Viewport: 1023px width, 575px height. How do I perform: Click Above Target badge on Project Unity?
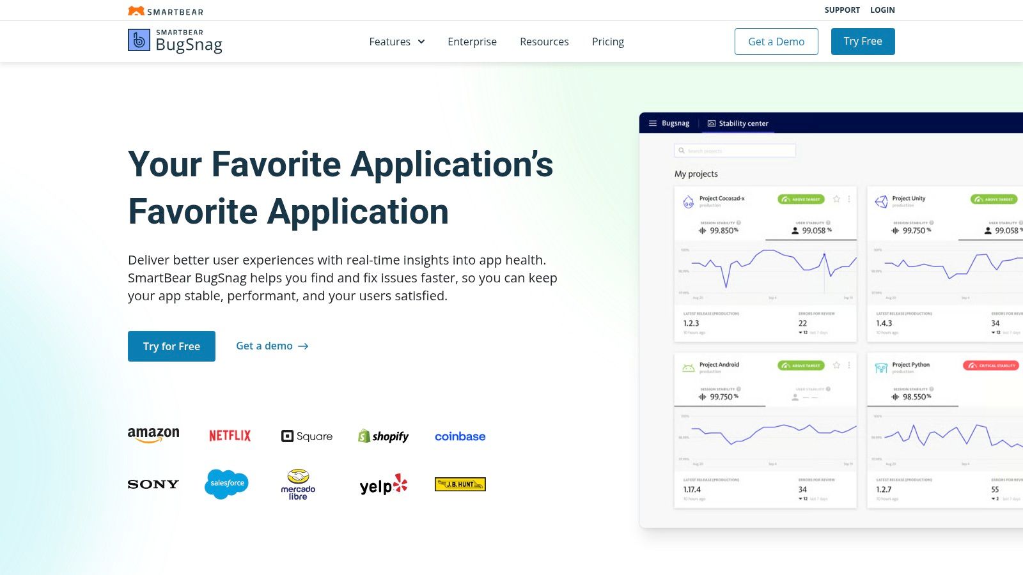[x=994, y=199]
